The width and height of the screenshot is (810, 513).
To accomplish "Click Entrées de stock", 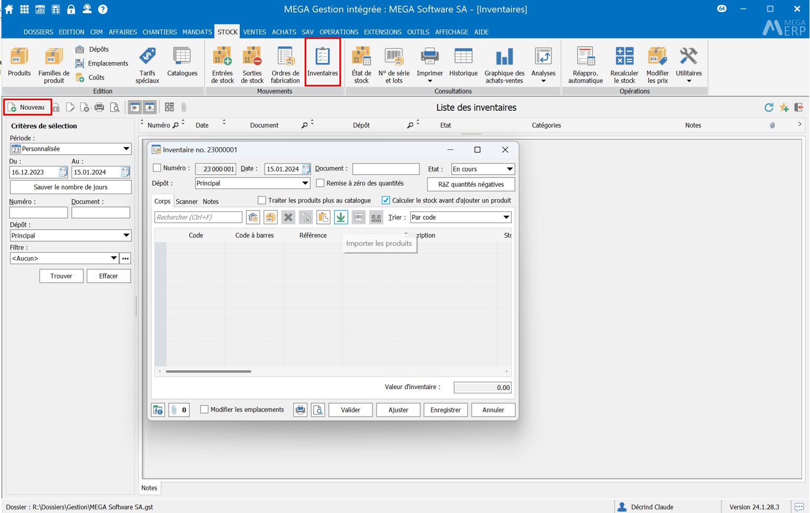I will (222, 65).
